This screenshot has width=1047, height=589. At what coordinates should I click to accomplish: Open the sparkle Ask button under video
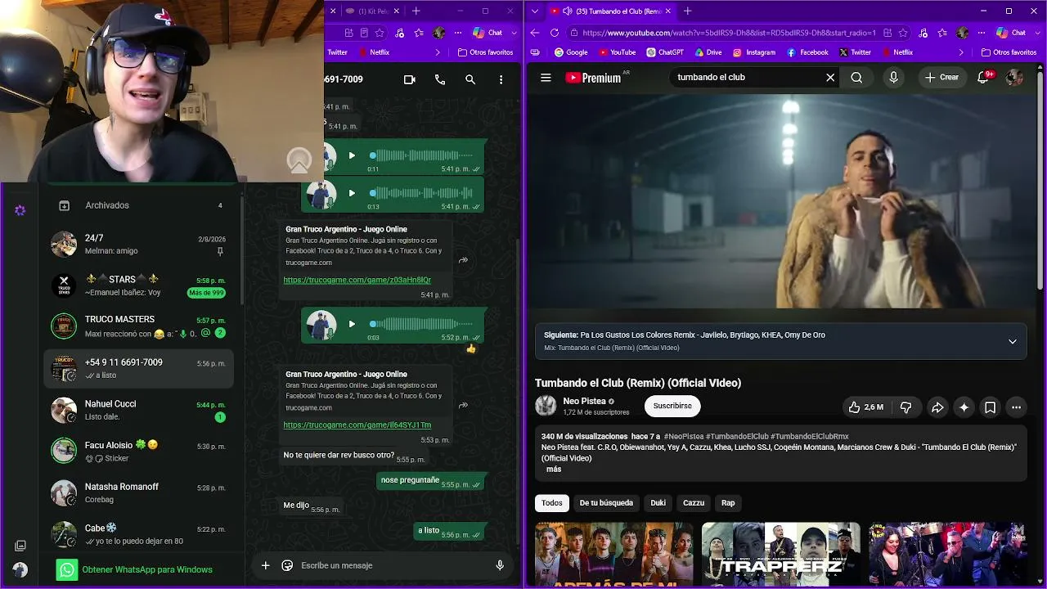[964, 407]
